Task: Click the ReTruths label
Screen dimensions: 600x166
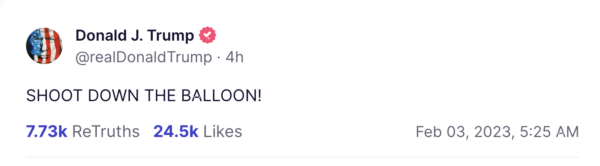Action: [106, 131]
